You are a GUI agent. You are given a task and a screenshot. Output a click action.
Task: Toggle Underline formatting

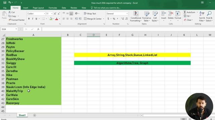(36, 19)
